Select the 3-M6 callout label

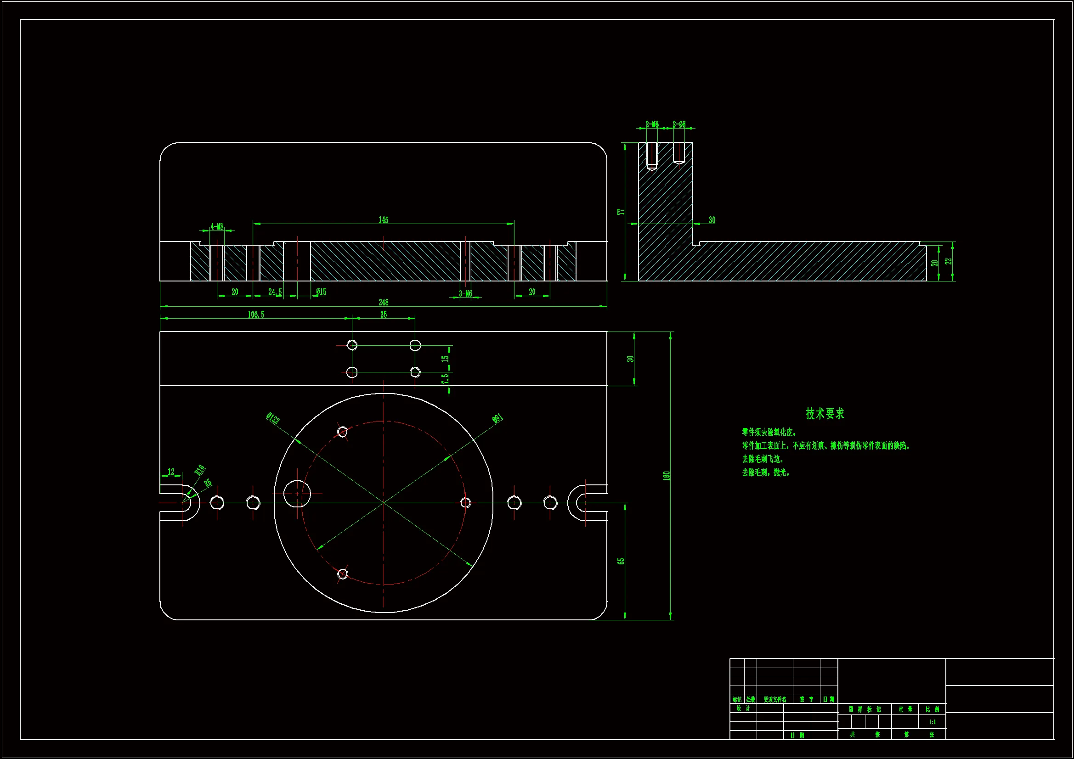pos(465,294)
